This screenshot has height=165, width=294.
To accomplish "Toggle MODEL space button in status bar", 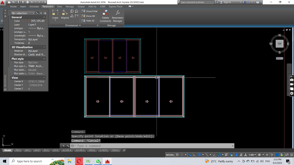I will [x=170, y=155].
